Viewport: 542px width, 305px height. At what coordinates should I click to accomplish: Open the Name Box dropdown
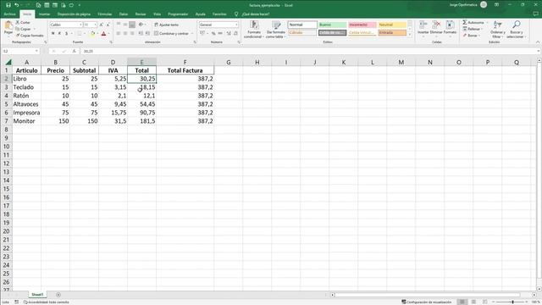point(36,51)
